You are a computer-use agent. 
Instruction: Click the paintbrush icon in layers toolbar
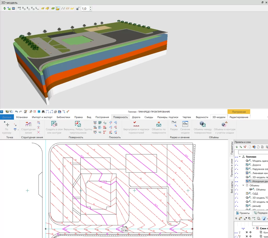point(264,219)
